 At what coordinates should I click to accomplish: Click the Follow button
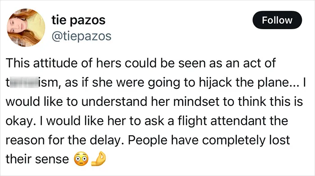277,20
